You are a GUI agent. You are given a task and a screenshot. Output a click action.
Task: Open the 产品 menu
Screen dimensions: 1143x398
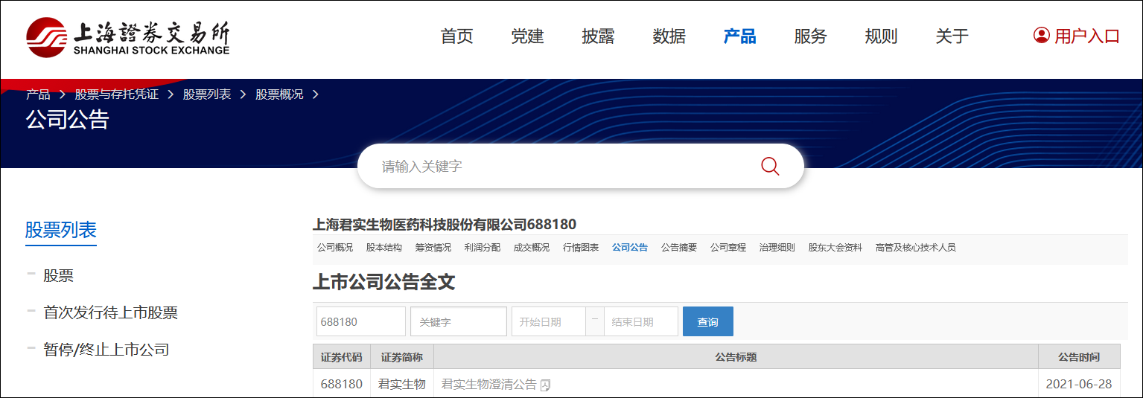tap(740, 36)
